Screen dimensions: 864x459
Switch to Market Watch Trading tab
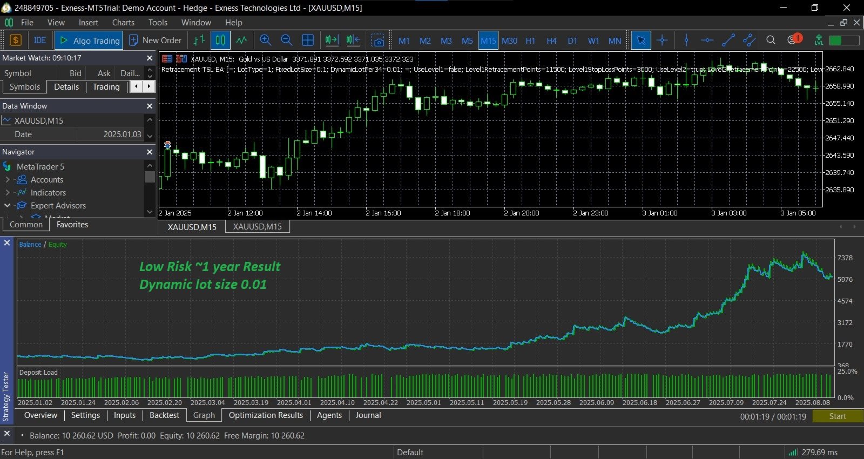[106, 87]
